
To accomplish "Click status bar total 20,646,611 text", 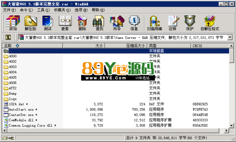I will [x=167, y=138].
